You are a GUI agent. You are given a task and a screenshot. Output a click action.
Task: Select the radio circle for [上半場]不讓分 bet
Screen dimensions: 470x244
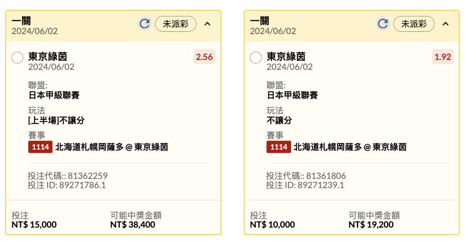point(17,57)
